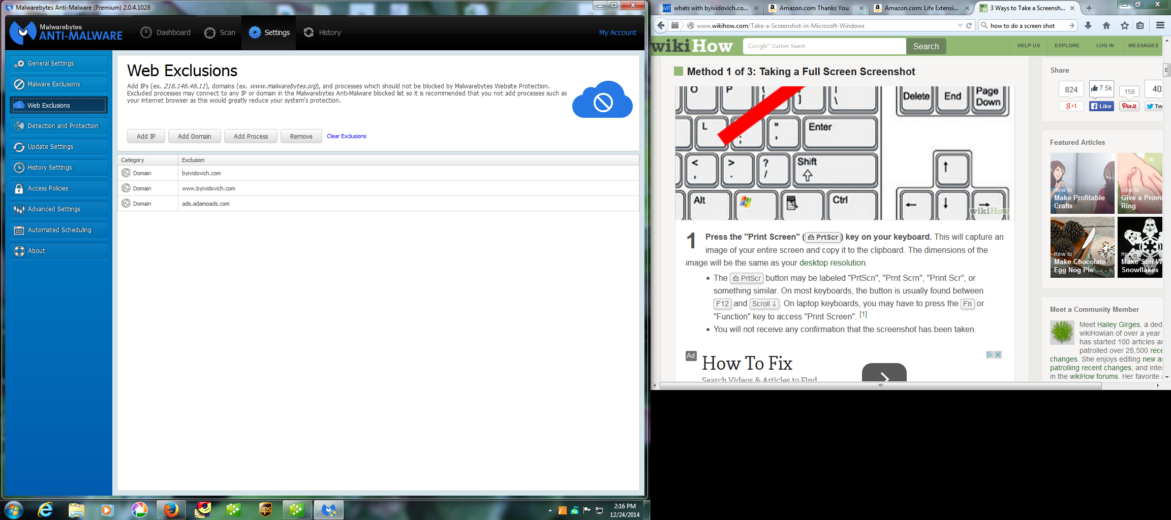Click the wikiHow Search button
1171x520 pixels.
click(926, 46)
